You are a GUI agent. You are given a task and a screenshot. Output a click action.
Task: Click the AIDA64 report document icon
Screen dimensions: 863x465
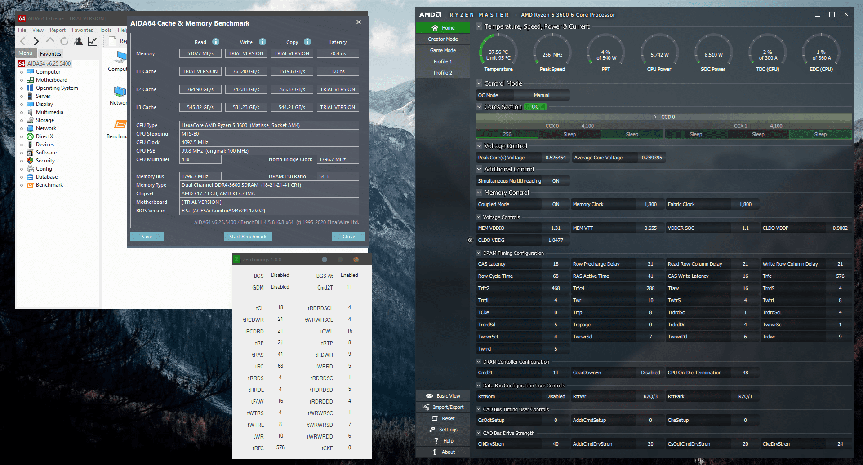(x=113, y=41)
